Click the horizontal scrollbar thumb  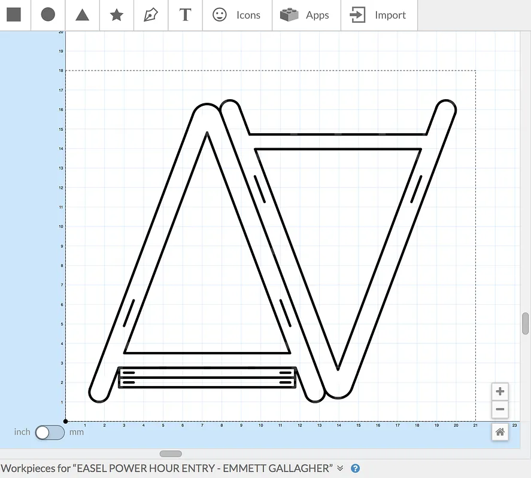click(x=171, y=454)
